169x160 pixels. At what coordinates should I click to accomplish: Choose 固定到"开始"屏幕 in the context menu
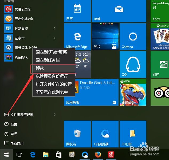click(x=54, y=52)
